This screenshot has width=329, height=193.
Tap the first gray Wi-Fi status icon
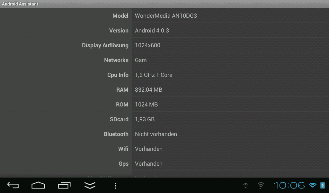[x=245, y=186]
